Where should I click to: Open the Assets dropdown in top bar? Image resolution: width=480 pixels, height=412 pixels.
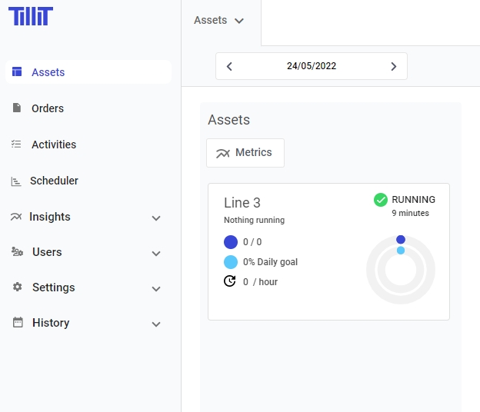tap(219, 21)
